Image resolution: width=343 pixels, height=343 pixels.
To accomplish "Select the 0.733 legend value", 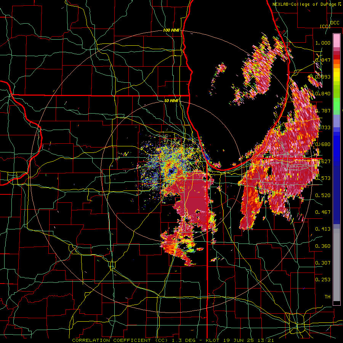I will coord(323,128).
